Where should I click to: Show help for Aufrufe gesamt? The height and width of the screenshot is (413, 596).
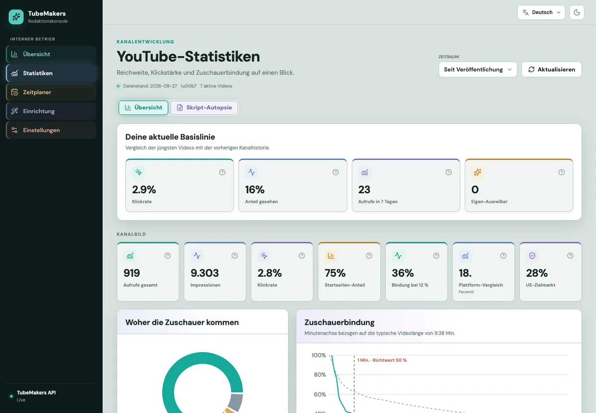click(167, 256)
